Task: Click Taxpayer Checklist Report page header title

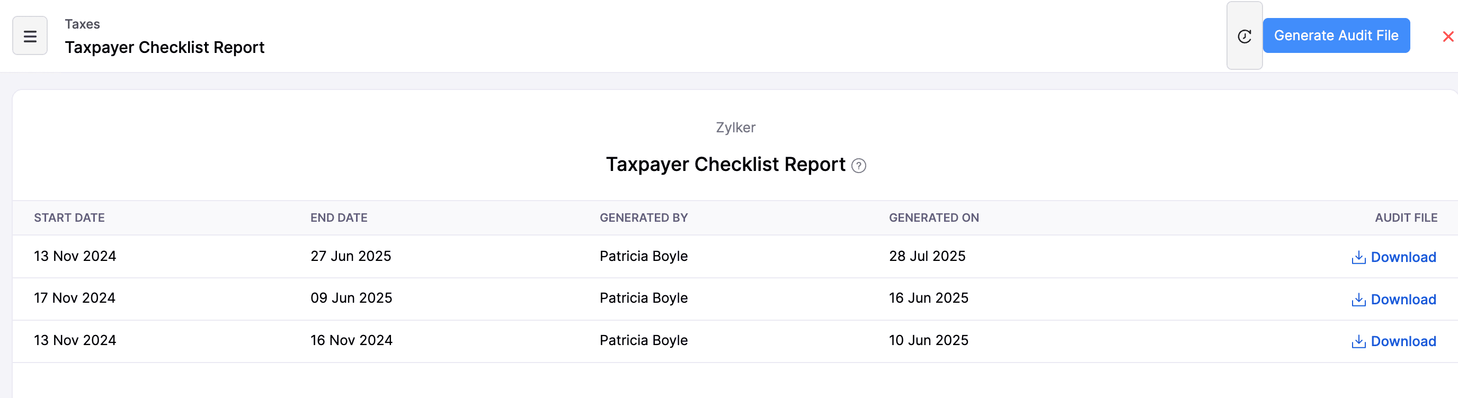Action: tap(164, 48)
